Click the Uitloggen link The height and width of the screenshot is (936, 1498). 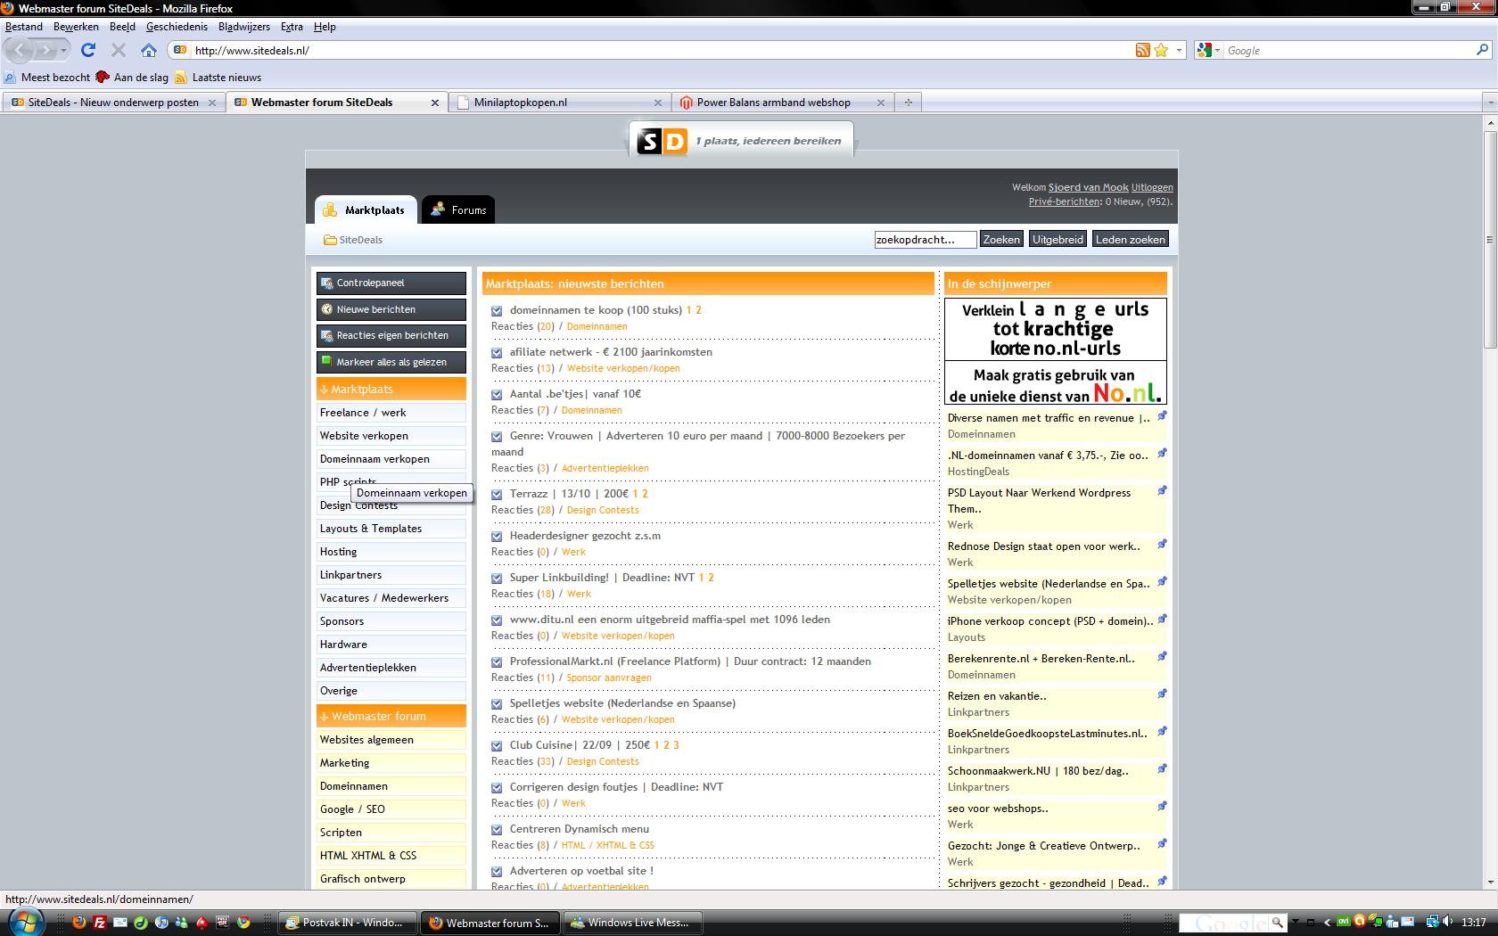[x=1152, y=187]
